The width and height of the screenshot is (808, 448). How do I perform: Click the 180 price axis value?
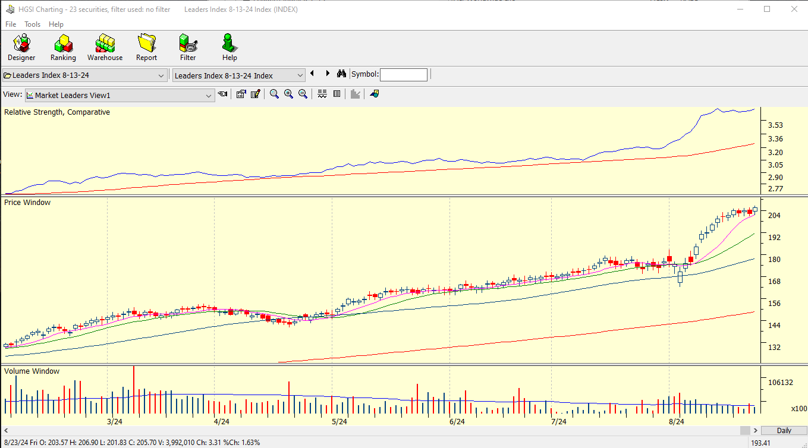click(x=774, y=259)
